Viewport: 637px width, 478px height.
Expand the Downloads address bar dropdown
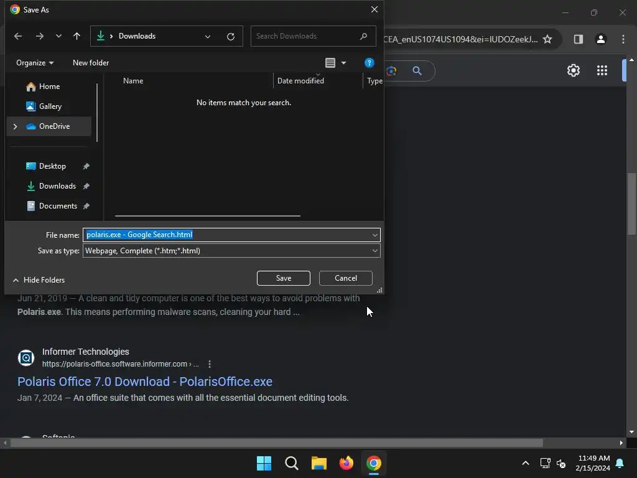(x=208, y=37)
